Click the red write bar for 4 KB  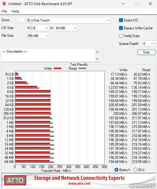tap(26, 86)
